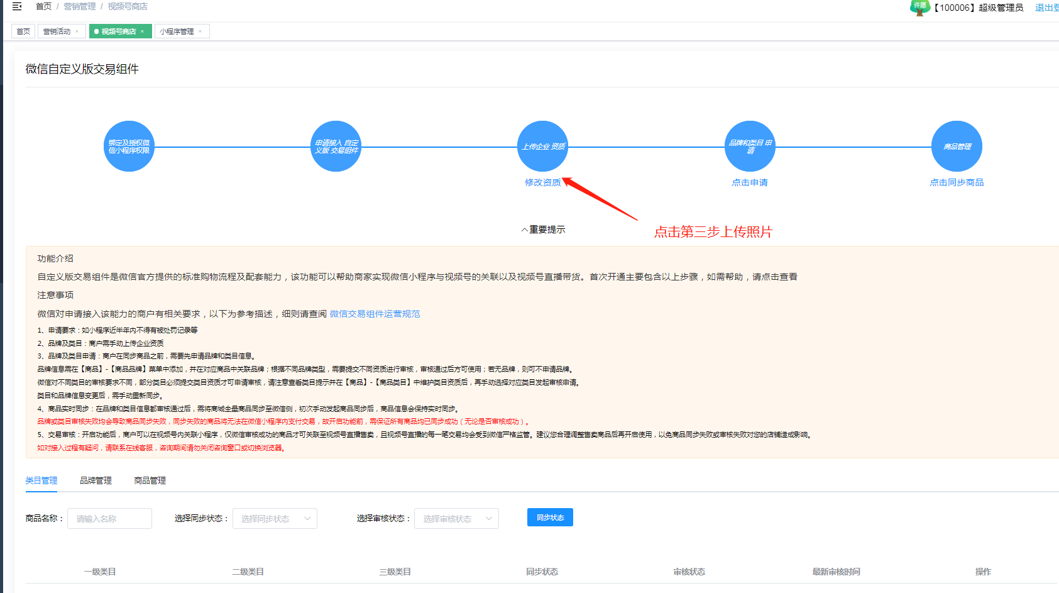Switch to the 品牌管理 tab
This screenshot has width=1059, height=593.
(96, 480)
